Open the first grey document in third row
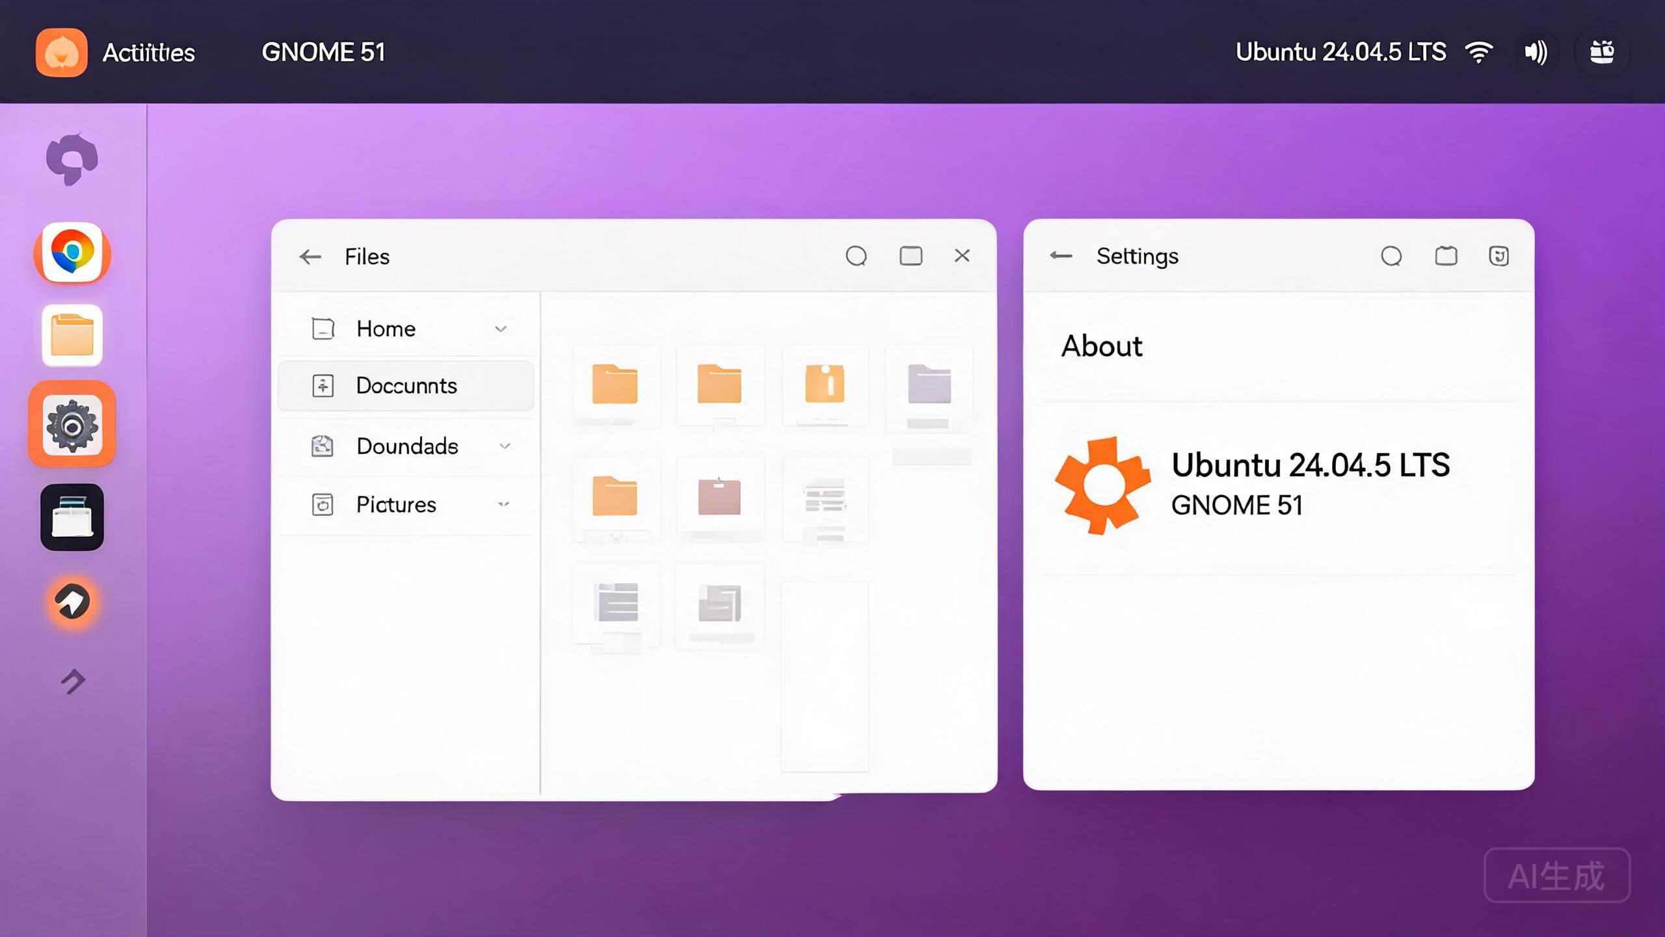The image size is (1665, 937). (x=616, y=603)
